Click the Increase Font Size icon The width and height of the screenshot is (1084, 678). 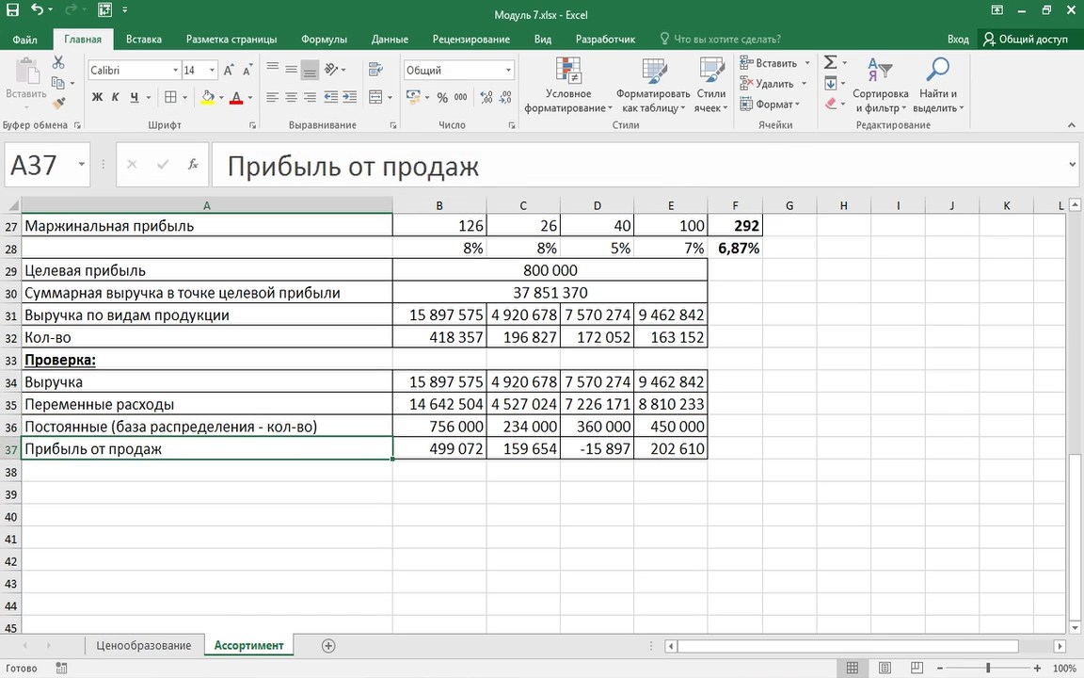tap(229, 71)
